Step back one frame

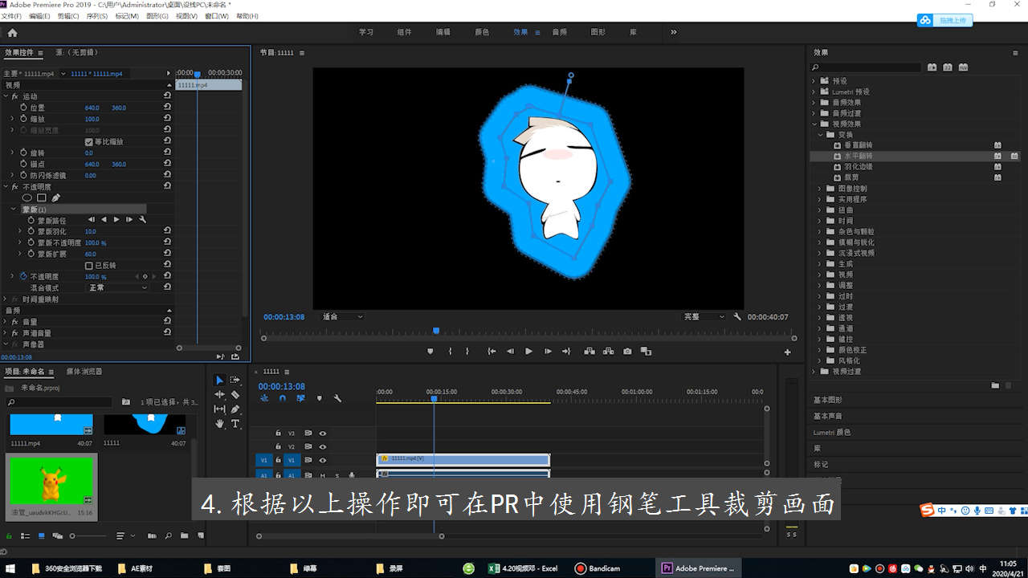510,351
